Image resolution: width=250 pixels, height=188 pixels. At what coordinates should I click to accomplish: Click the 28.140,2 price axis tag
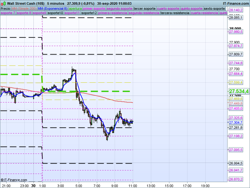[x=236, y=10]
